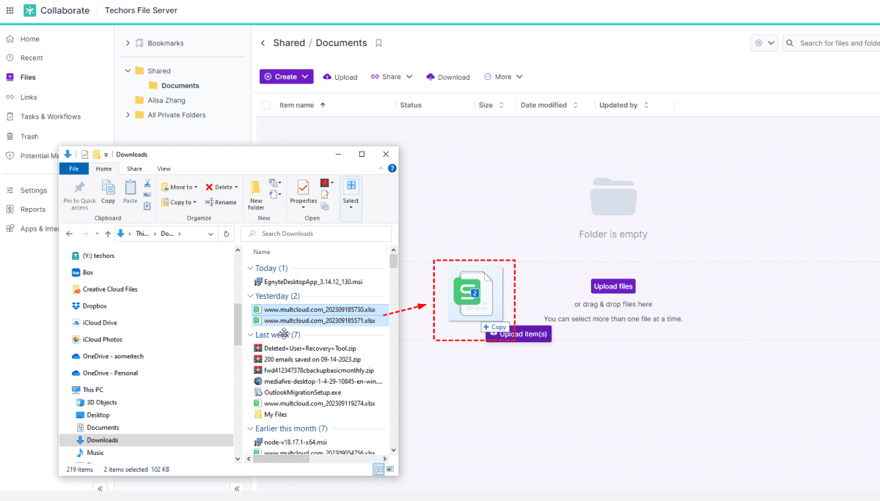Image resolution: width=880 pixels, height=501 pixels.
Task: Click Pin to Quick access icon
Action: tap(79, 195)
